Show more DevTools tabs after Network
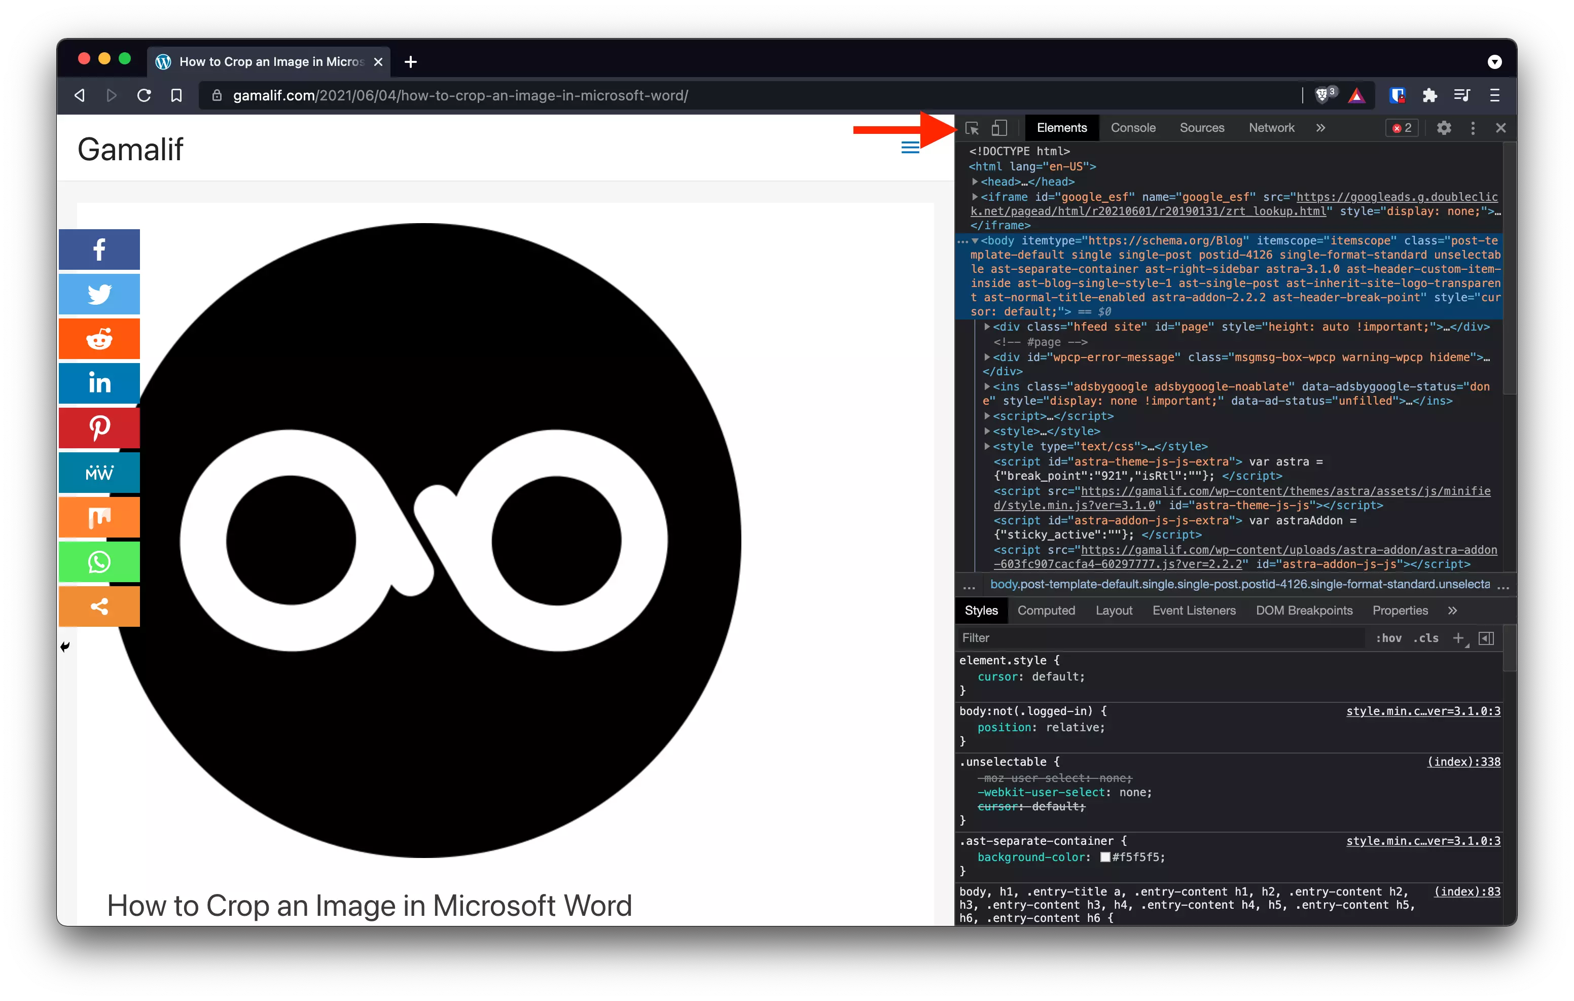This screenshot has width=1574, height=1001. pos(1320,128)
